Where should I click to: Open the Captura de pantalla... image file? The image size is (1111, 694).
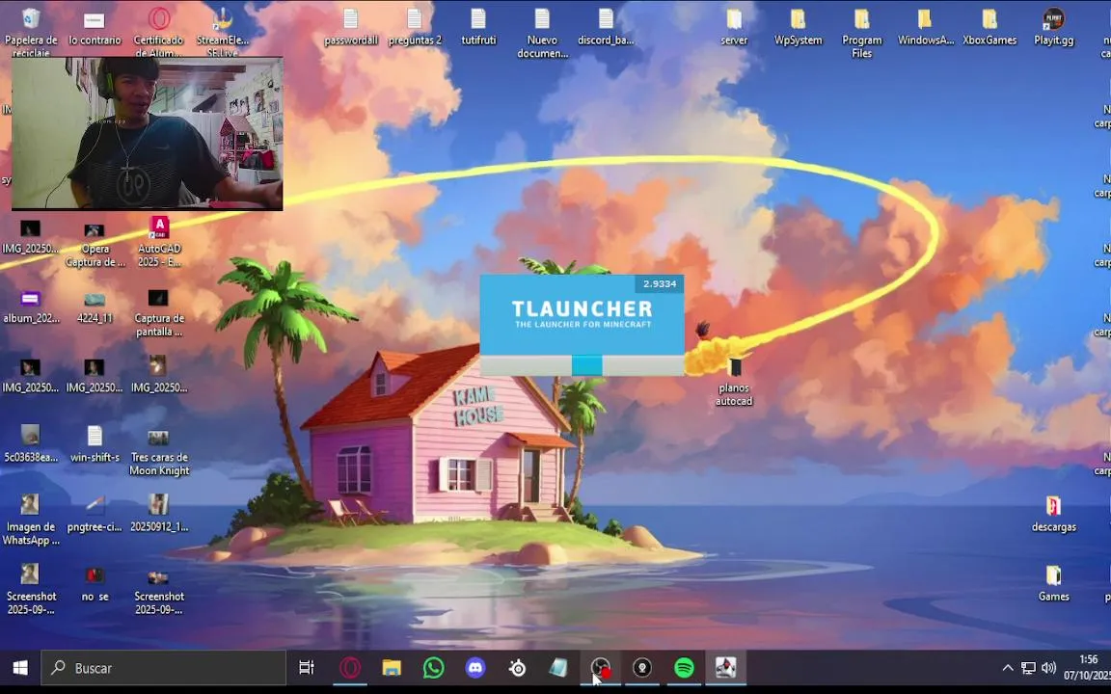pos(159,313)
